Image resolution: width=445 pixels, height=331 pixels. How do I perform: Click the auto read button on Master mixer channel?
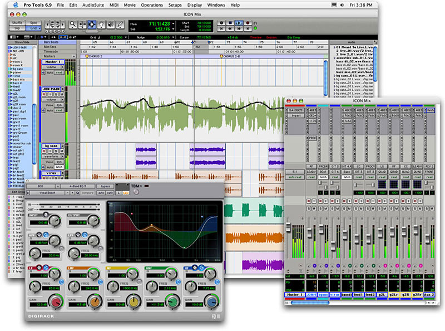click(295, 177)
